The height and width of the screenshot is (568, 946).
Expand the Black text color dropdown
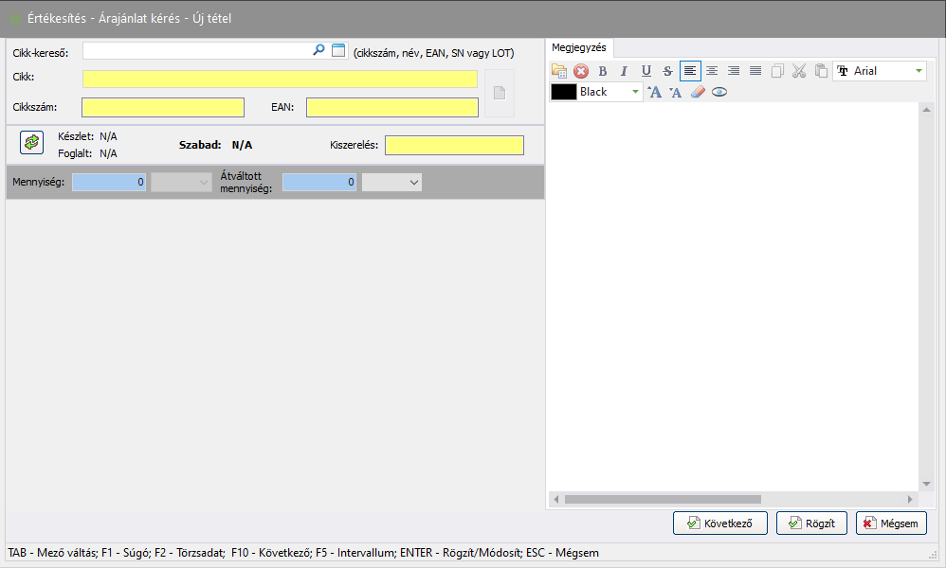(635, 92)
